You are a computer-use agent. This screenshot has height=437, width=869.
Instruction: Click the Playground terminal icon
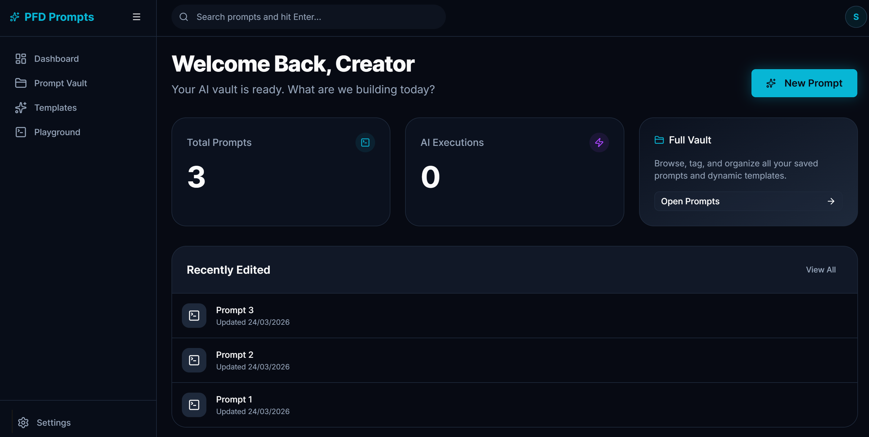[21, 132]
